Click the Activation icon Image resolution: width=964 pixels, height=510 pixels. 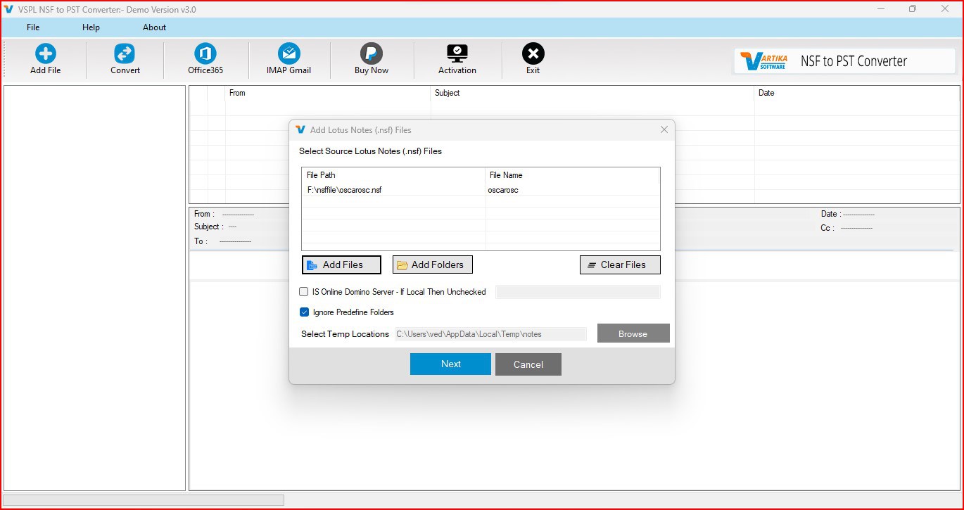tap(457, 58)
